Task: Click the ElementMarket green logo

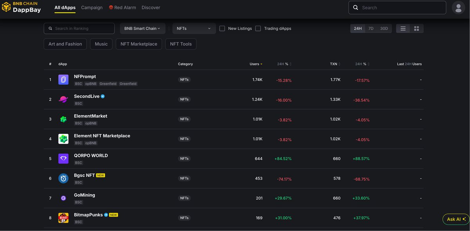Action: pyautogui.click(x=63, y=119)
